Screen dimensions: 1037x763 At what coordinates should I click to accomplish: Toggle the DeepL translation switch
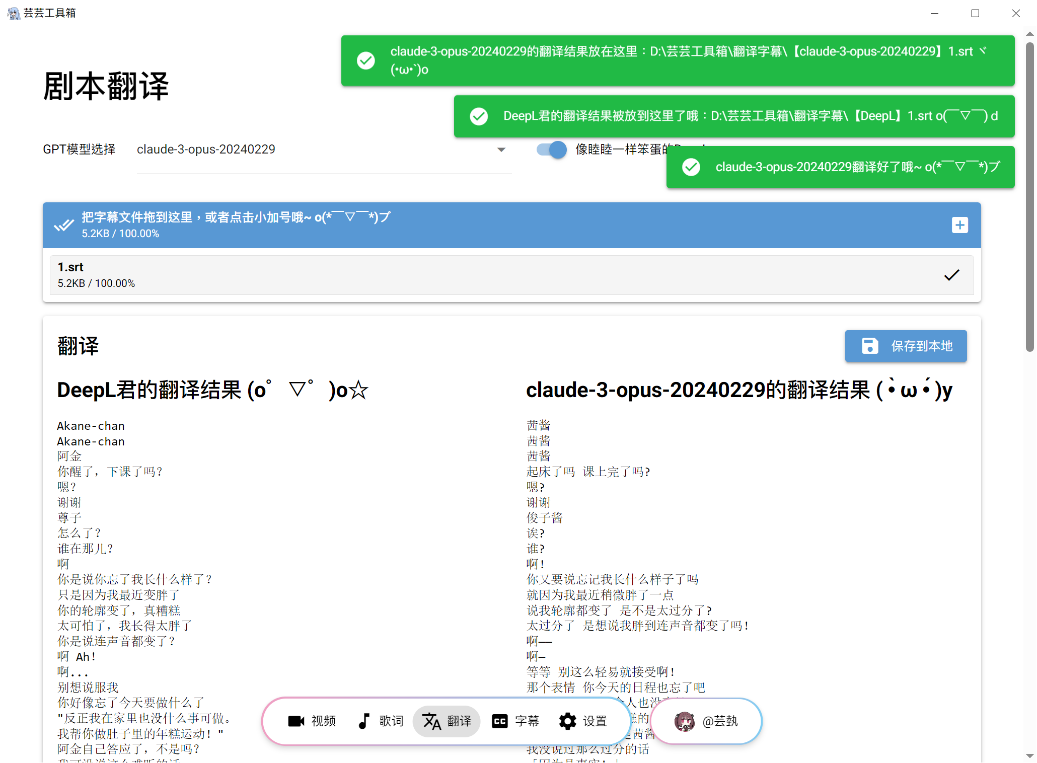click(551, 149)
